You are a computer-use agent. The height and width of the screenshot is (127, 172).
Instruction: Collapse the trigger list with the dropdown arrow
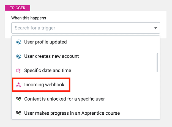pyautogui.click(x=155, y=28)
